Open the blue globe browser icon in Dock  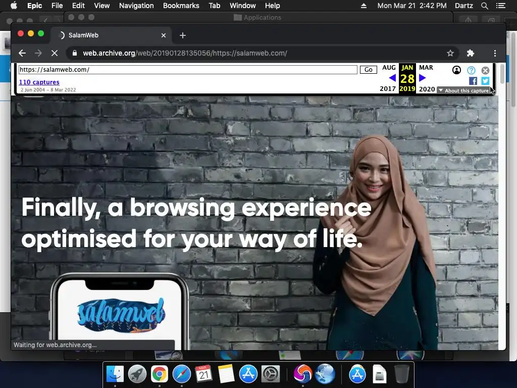click(x=325, y=374)
